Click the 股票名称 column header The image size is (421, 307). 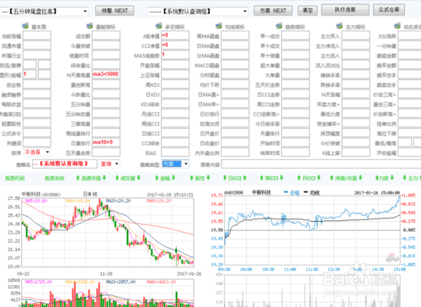[x=55, y=178]
